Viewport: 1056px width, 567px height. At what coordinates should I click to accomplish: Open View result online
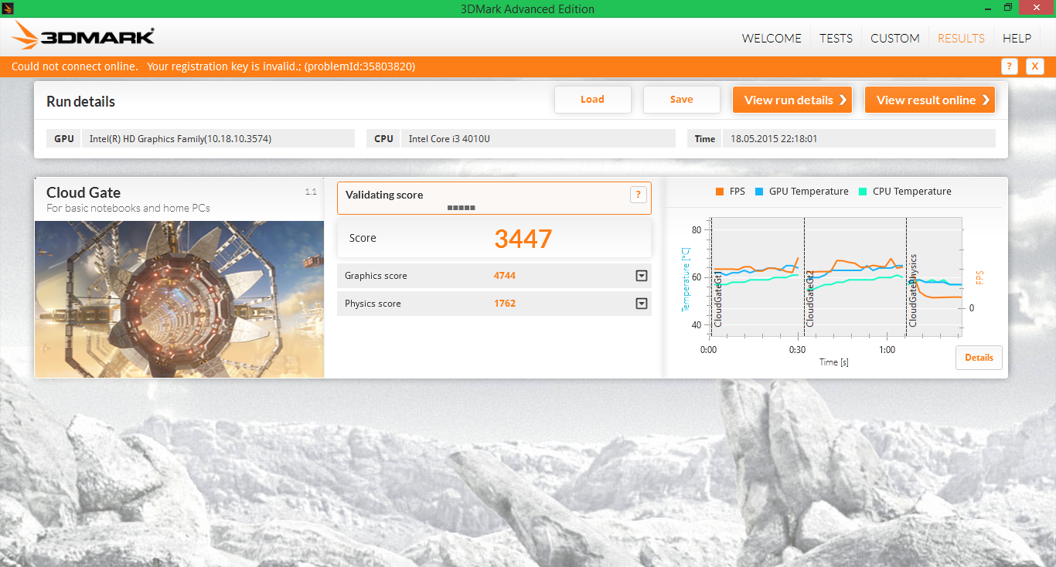click(930, 100)
